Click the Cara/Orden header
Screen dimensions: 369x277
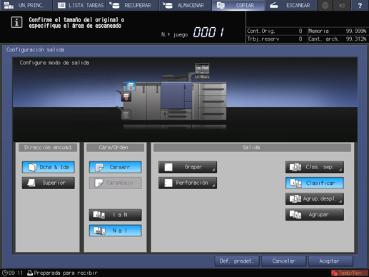(x=115, y=148)
